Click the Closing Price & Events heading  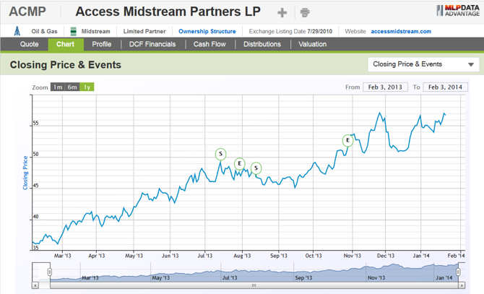click(x=66, y=65)
